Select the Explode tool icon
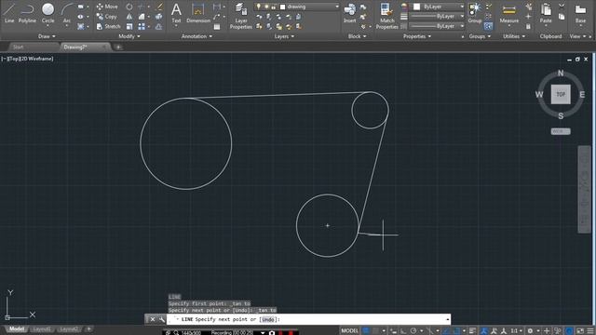 pyautogui.click(x=158, y=17)
